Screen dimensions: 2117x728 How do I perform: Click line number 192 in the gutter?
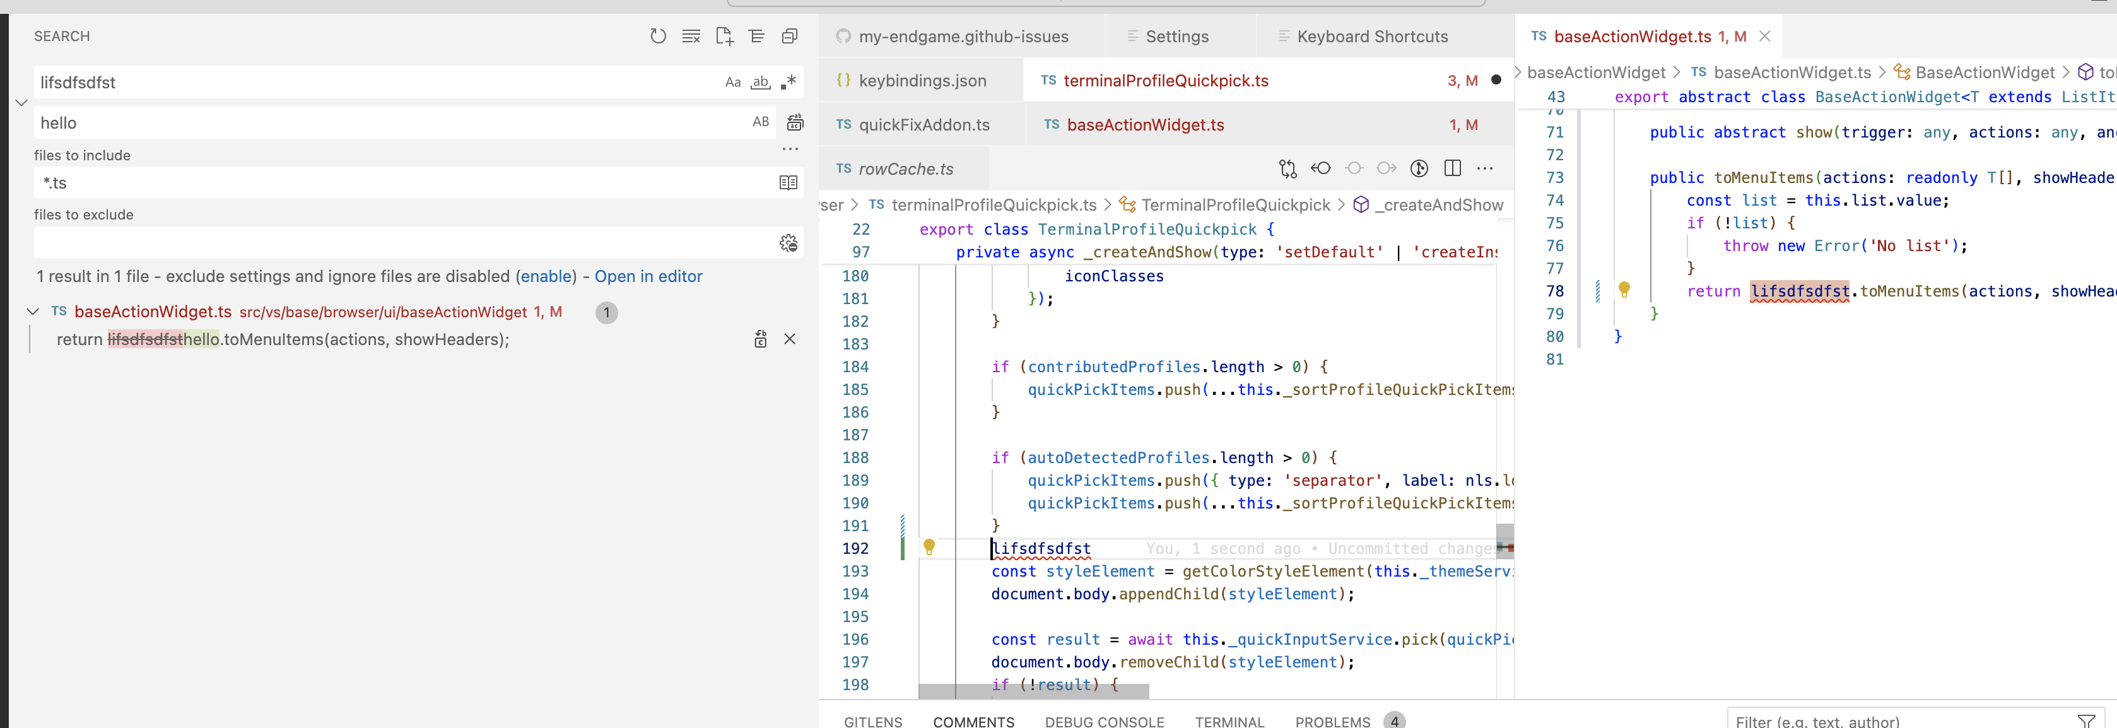(x=855, y=548)
